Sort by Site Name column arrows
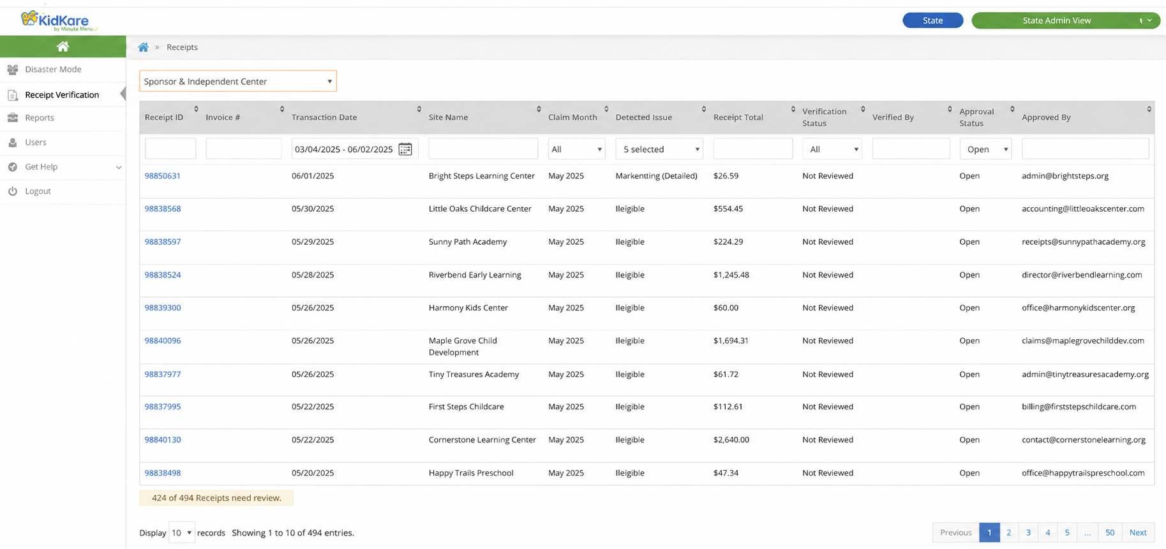The height and width of the screenshot is (549, 1166). 539,109
